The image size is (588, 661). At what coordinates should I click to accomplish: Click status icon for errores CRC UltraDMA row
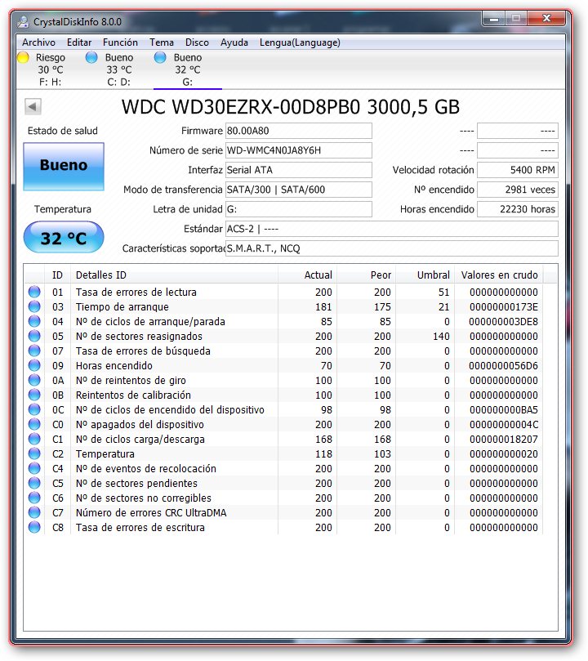[x=34, y=512]
